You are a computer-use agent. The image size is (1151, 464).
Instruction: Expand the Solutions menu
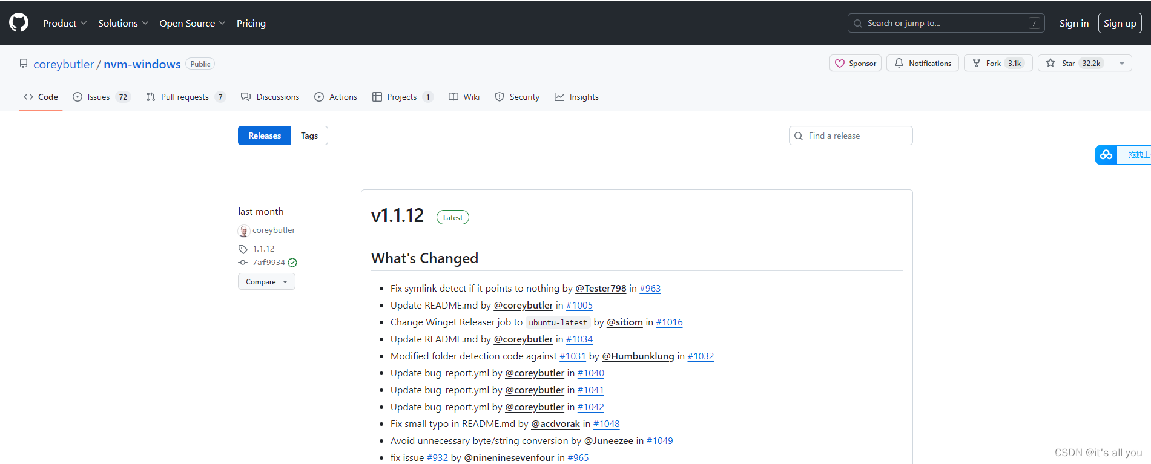(123, 23)
